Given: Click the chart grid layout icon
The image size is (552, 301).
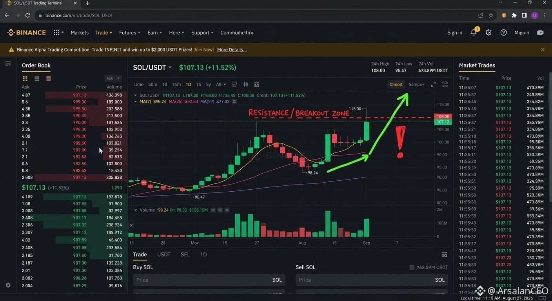Looking at the screenshot, I should click(x=445, y=84).
